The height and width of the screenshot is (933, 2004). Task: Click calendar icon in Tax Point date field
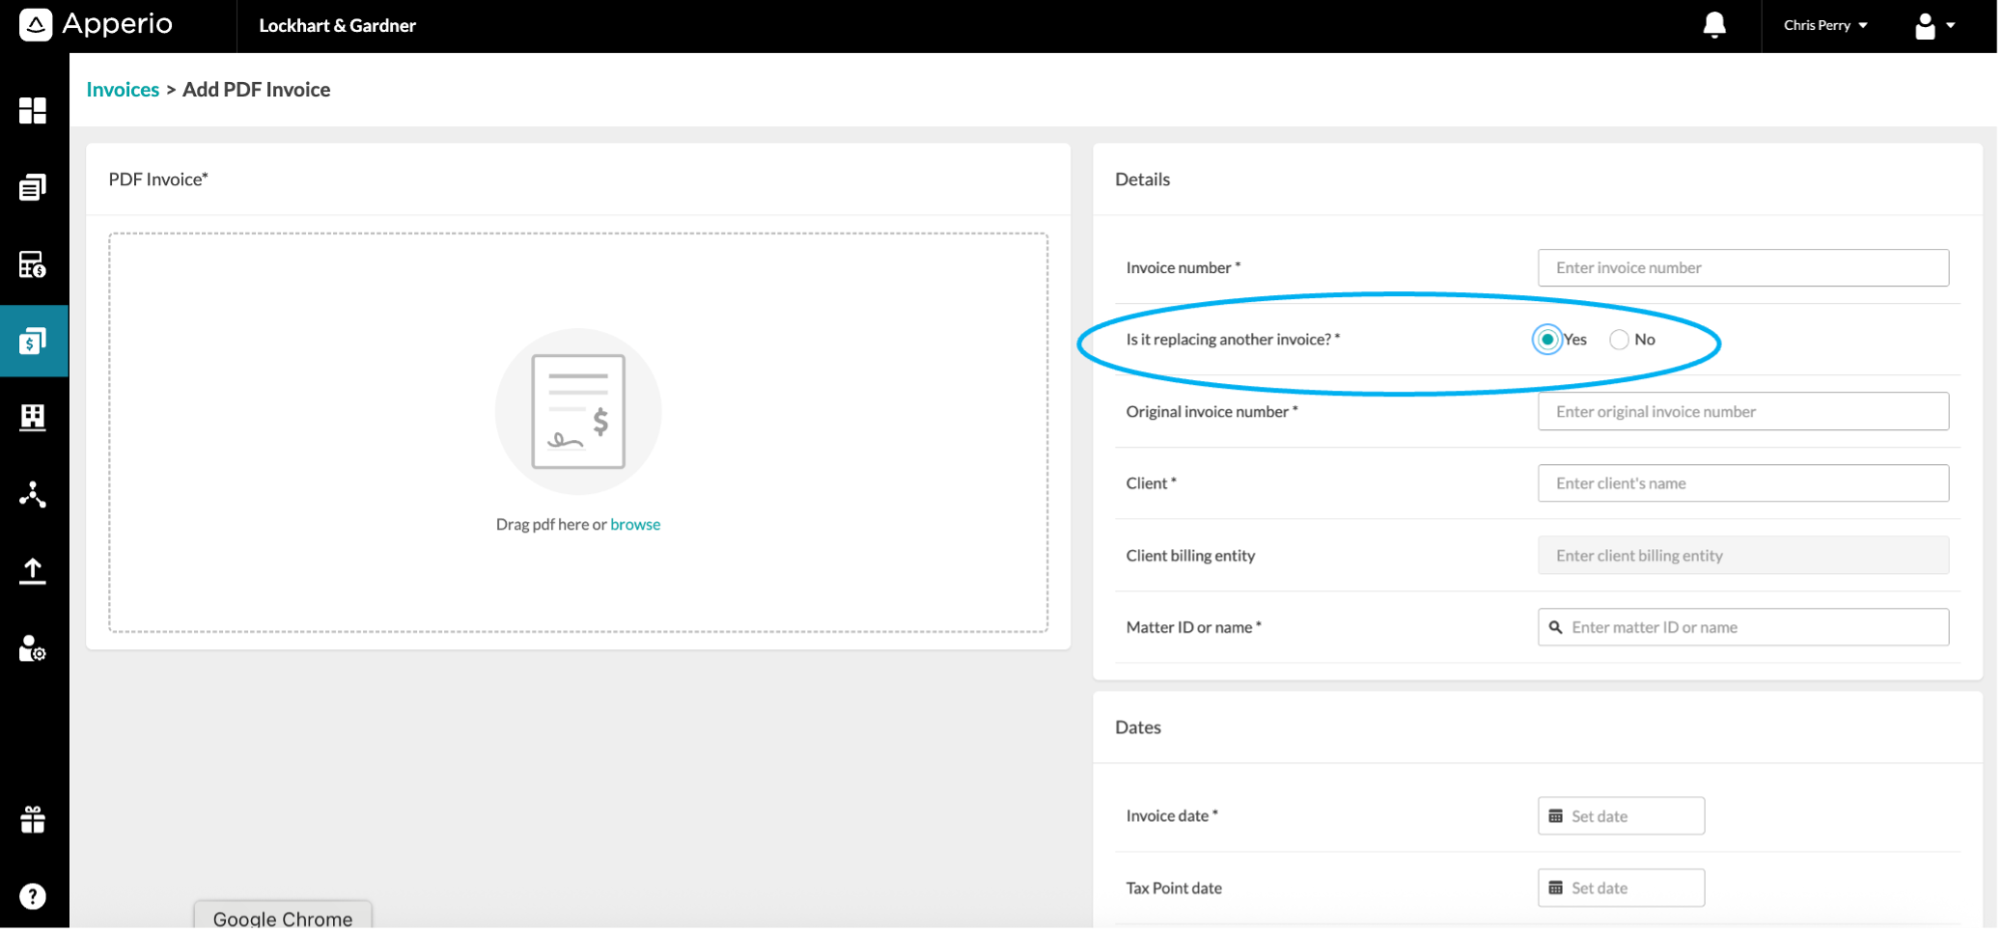1555,888
